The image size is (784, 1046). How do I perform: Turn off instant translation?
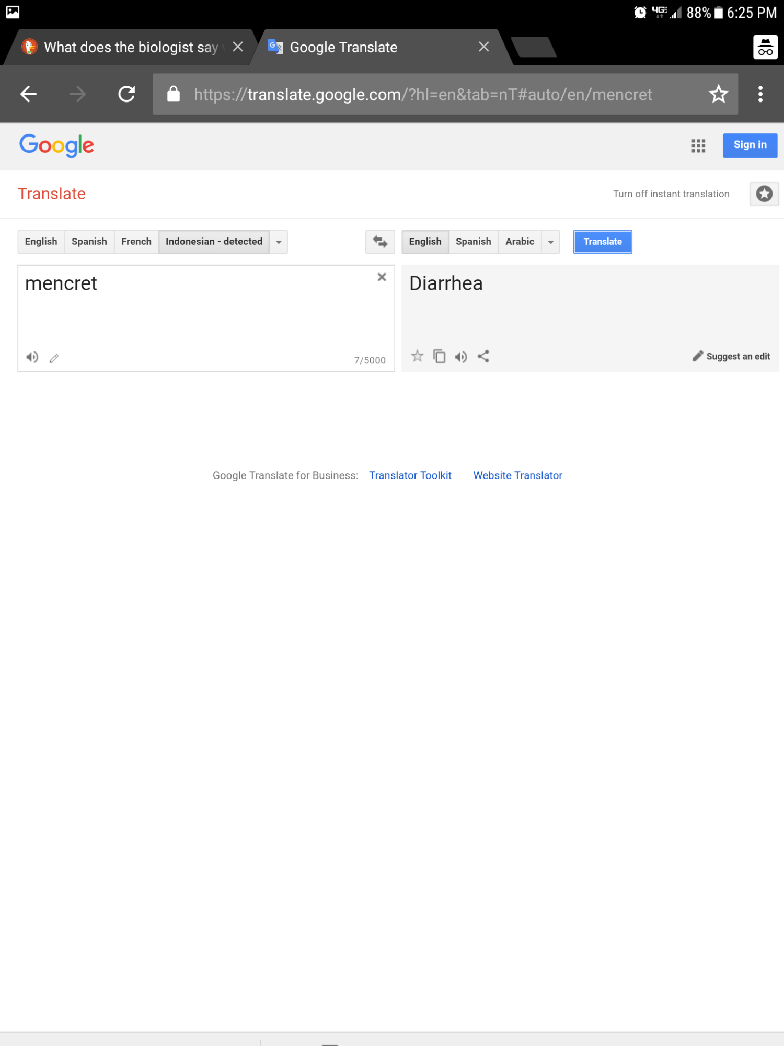tap(671, 194)
